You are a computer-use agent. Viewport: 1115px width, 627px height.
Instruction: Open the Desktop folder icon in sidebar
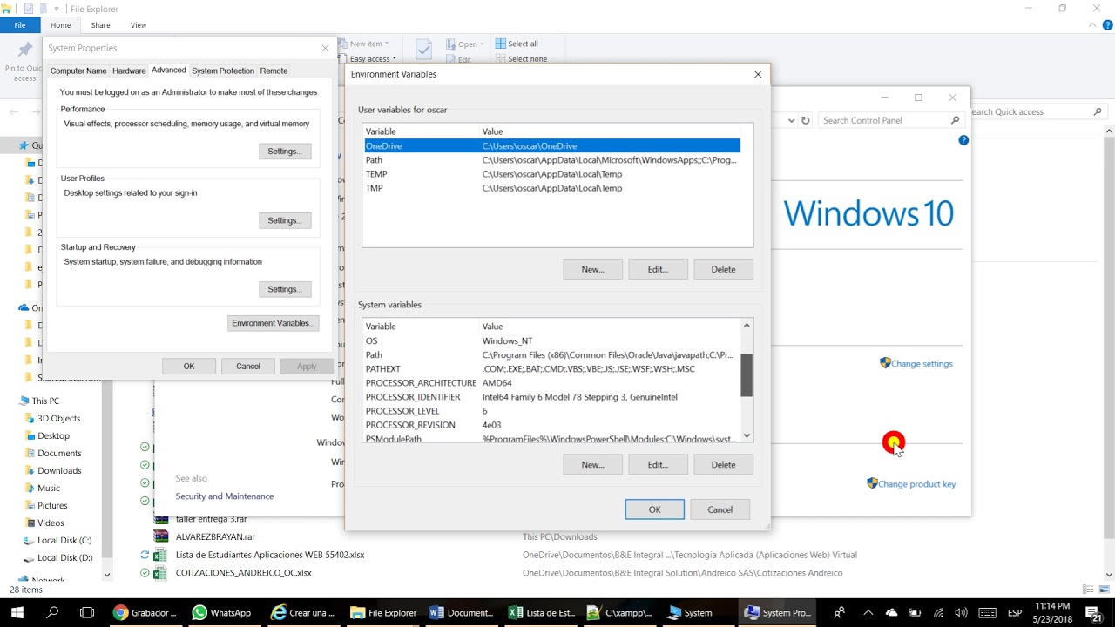pyautogui.click(x=29, y=436)
